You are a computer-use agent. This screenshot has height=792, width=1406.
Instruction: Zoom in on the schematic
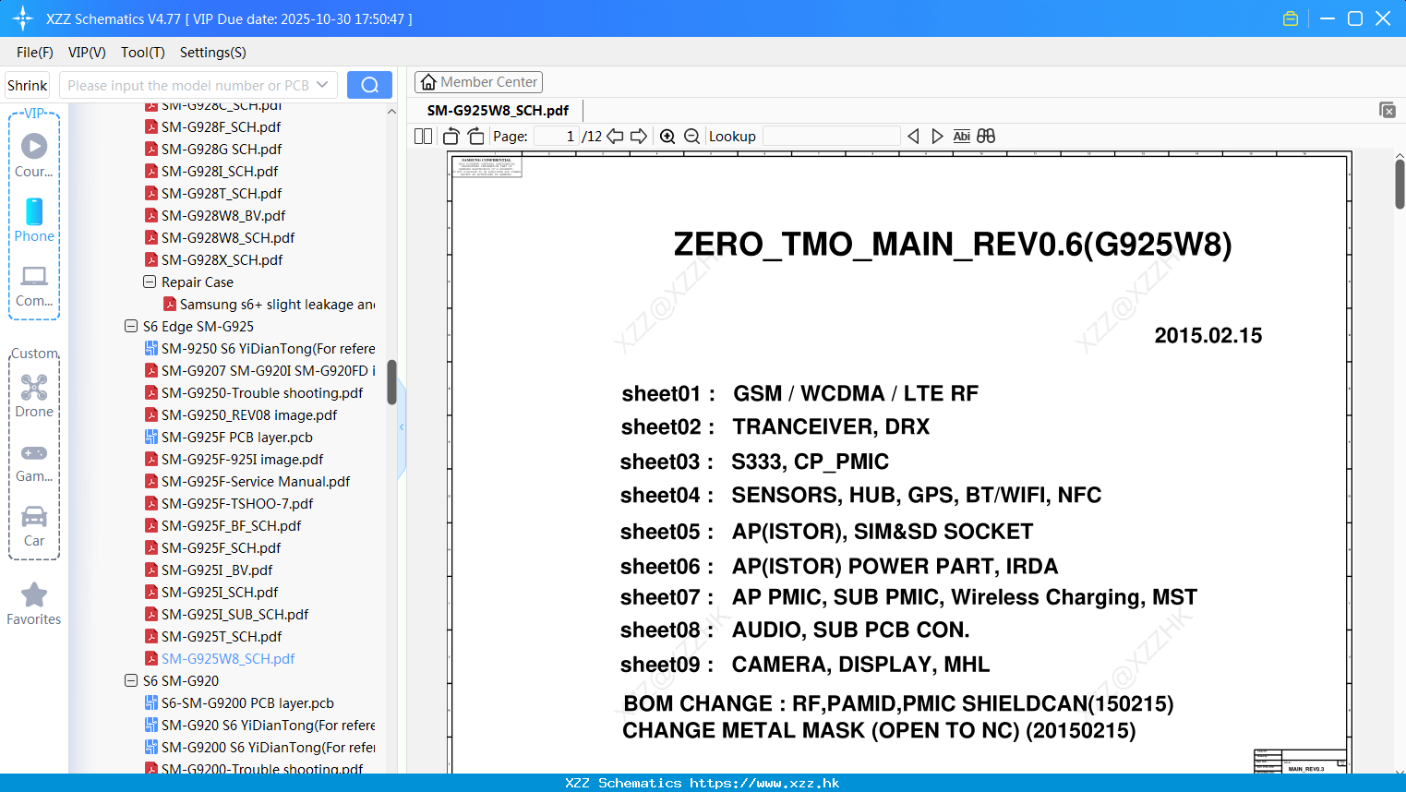(x=667, y=137)
